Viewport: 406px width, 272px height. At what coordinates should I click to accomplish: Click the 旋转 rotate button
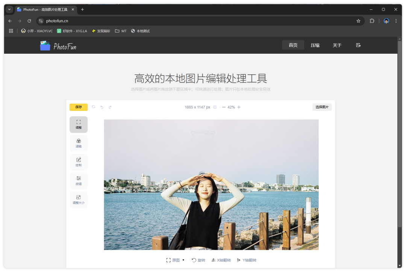198,260
